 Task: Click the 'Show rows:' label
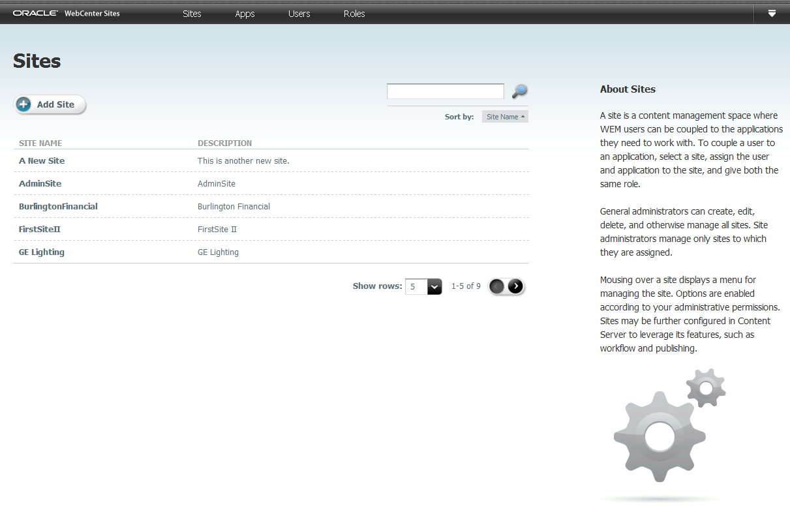coord(377,286)
